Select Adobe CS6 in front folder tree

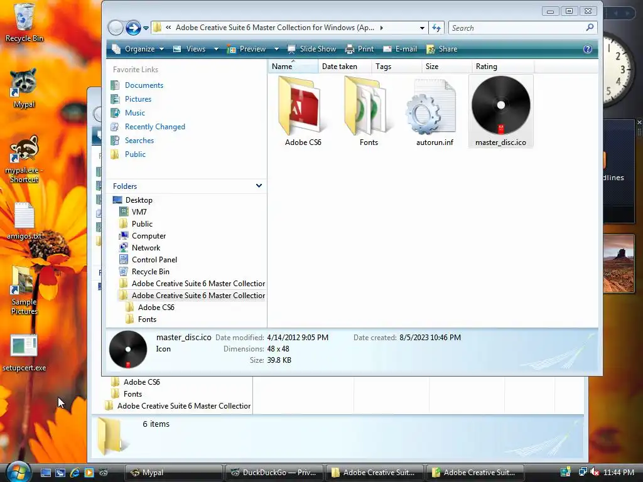[156, 308]
